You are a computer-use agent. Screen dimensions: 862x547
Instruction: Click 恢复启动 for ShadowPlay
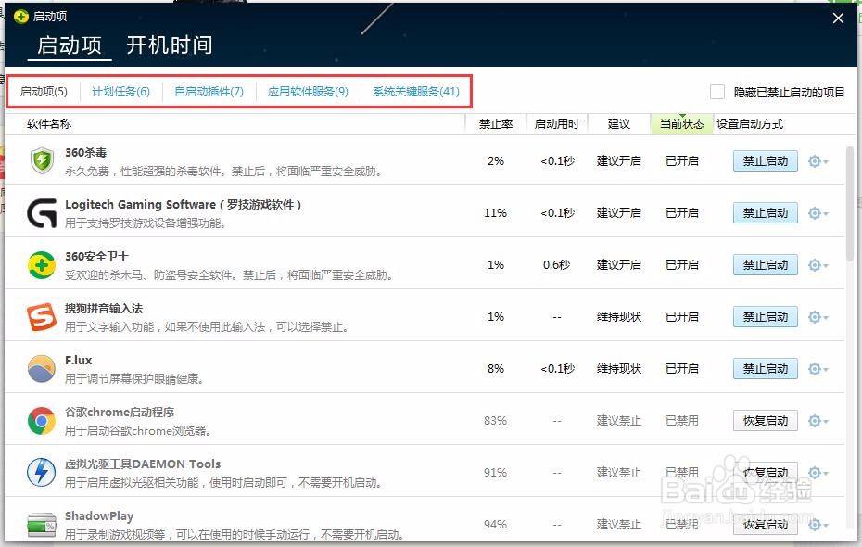click(766, 525)
